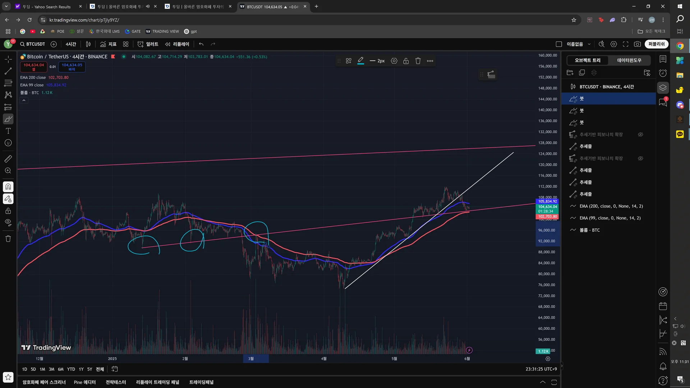Select the ruler measure tool
Screen dimensions: 690x388
(x=8, y=158)
